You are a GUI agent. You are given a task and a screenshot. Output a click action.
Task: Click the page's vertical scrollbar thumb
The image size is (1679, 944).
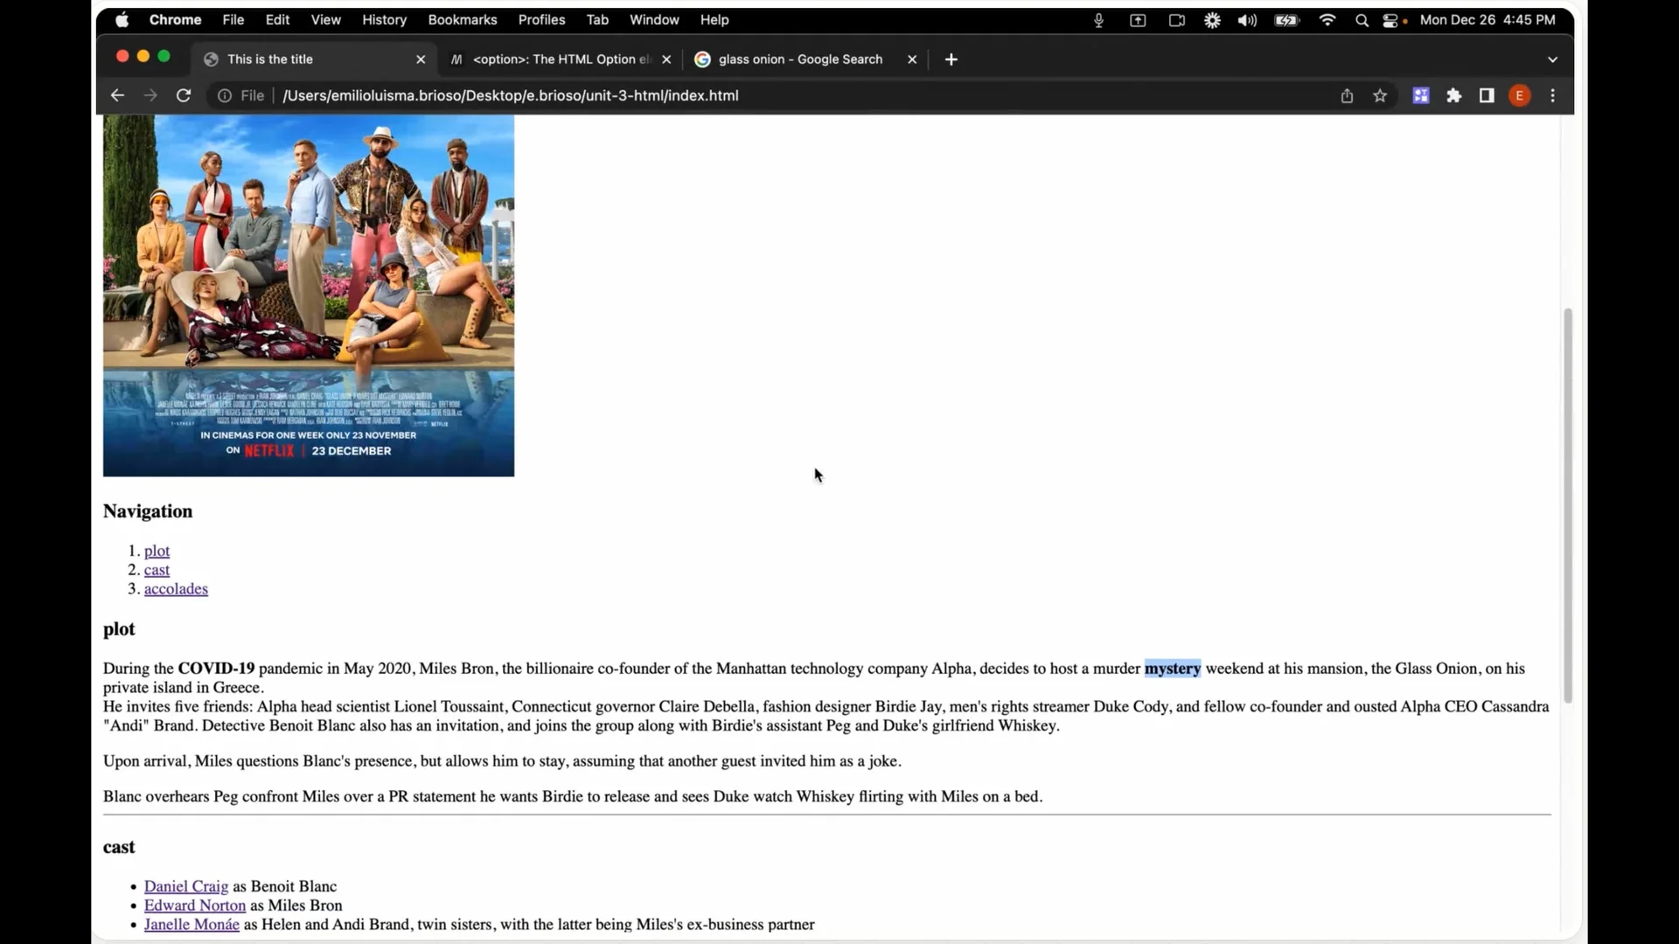click(1568, 505)
